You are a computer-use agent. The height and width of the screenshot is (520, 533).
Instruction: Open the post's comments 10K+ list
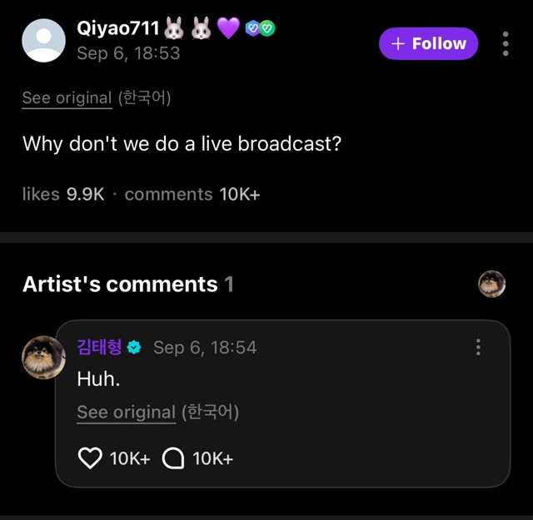192,194
